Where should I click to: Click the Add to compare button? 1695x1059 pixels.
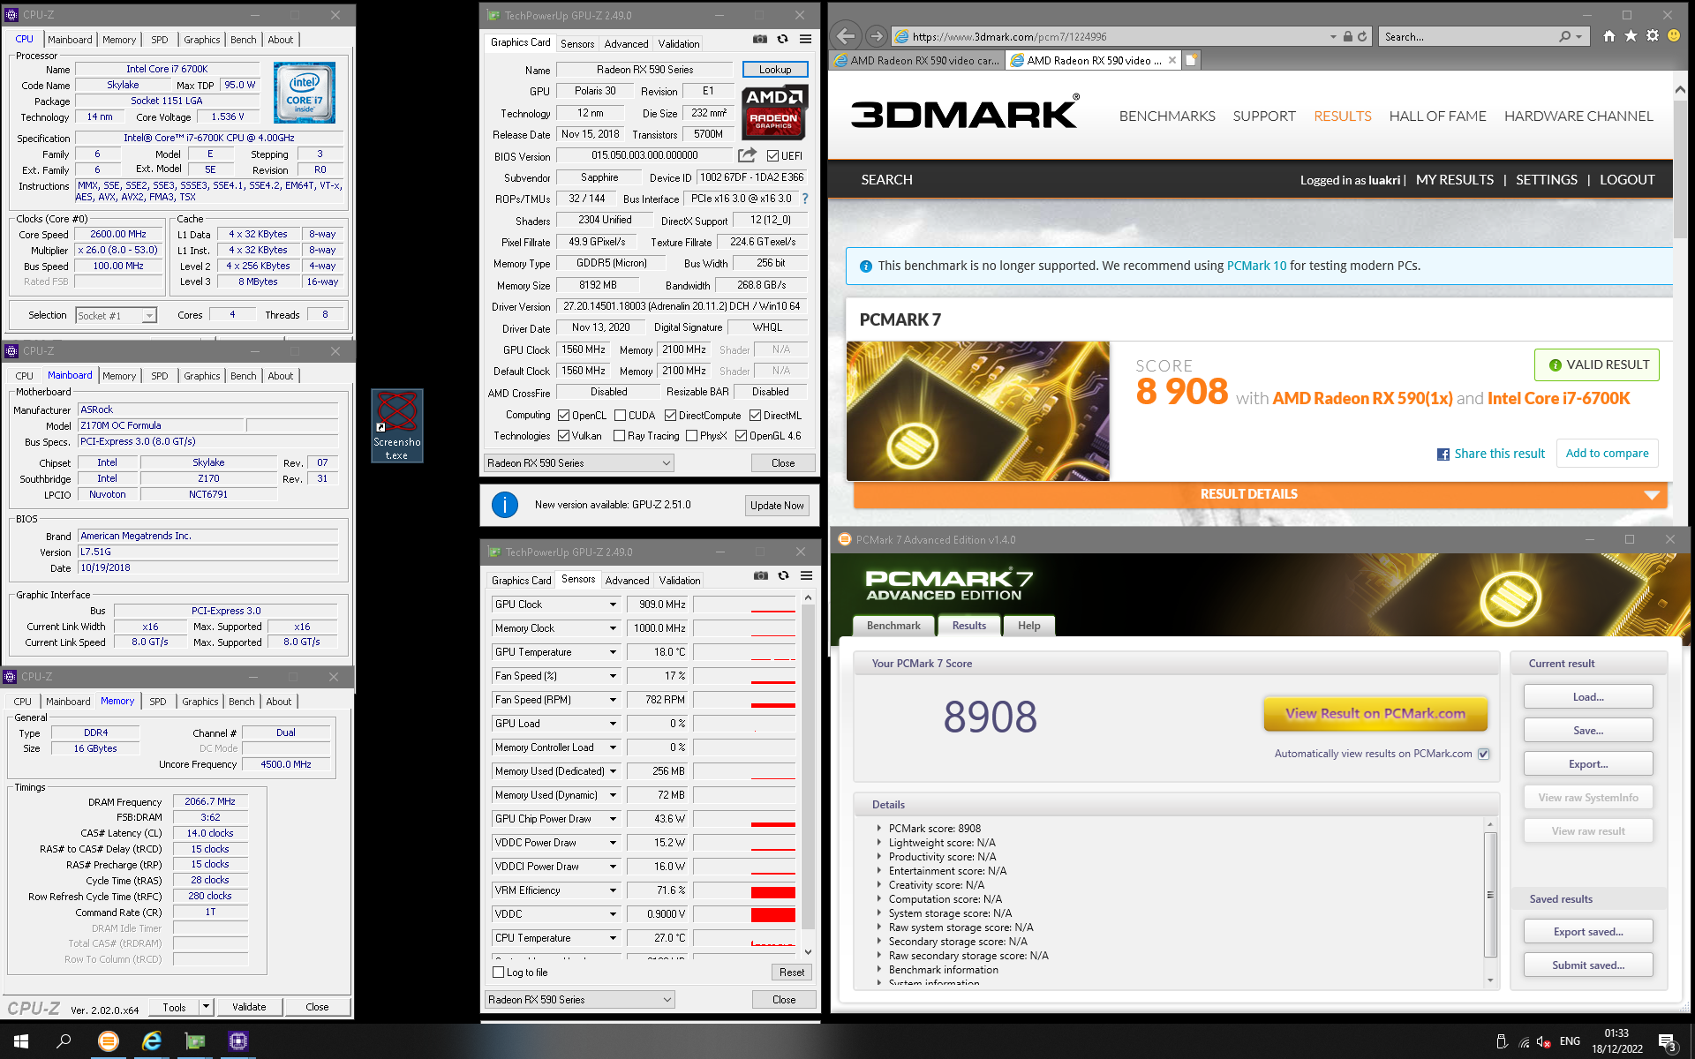(x=1607, y=454)
